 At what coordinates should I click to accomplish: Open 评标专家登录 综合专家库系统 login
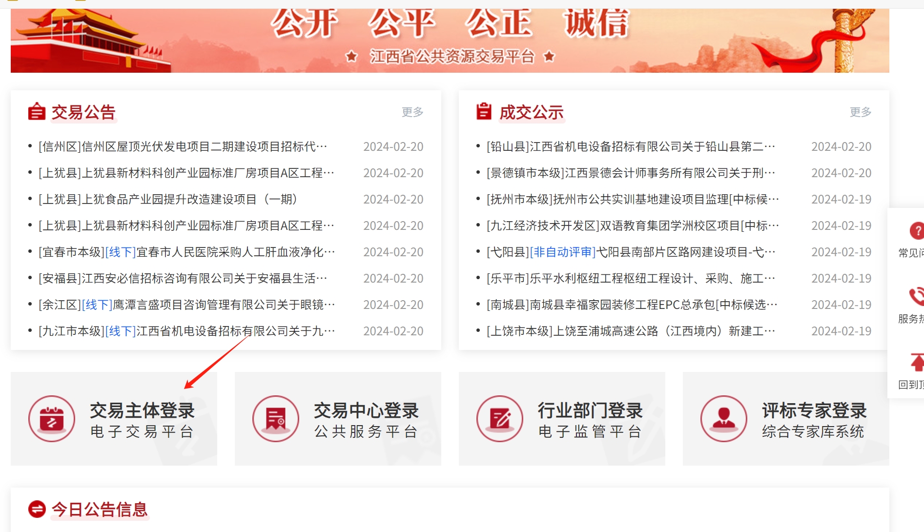814,419
